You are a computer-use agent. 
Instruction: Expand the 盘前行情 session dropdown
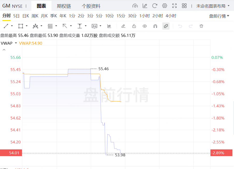[219, 16]
